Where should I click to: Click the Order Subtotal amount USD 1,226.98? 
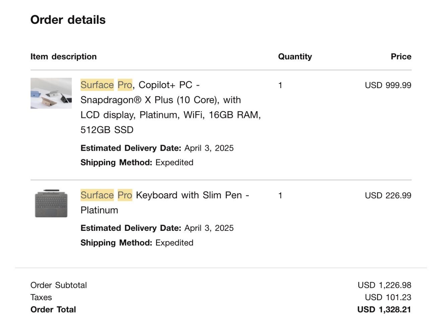click(384, 285)
